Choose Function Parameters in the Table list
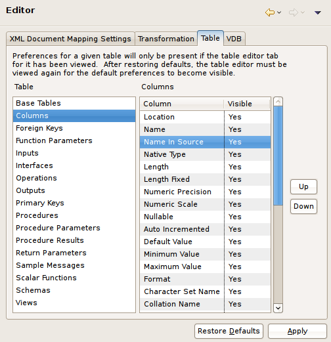The height and width of the screenshot is (342, 331). pos(74,140)
